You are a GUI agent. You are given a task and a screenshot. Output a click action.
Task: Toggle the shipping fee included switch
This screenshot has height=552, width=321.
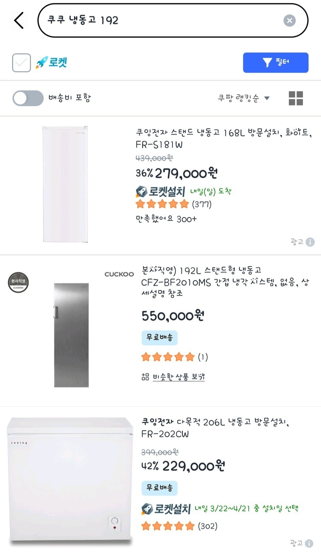[28, 98]
